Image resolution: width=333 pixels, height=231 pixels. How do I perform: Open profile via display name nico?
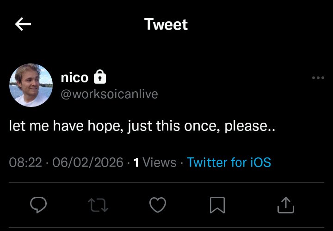(x=74, y=77)
